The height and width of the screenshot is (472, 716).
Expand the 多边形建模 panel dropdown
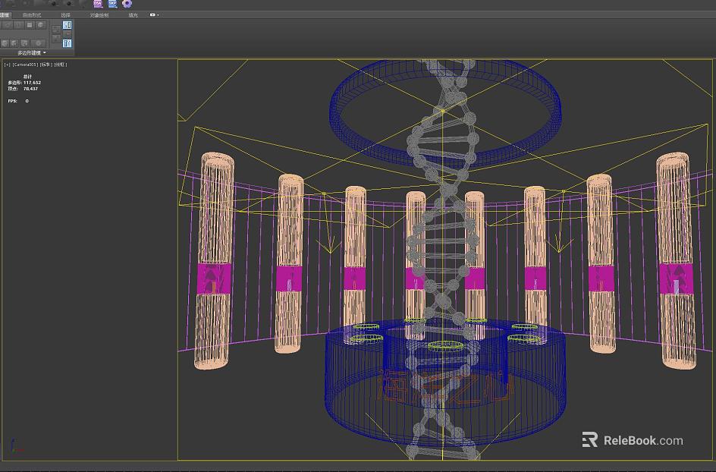(32, 53)
